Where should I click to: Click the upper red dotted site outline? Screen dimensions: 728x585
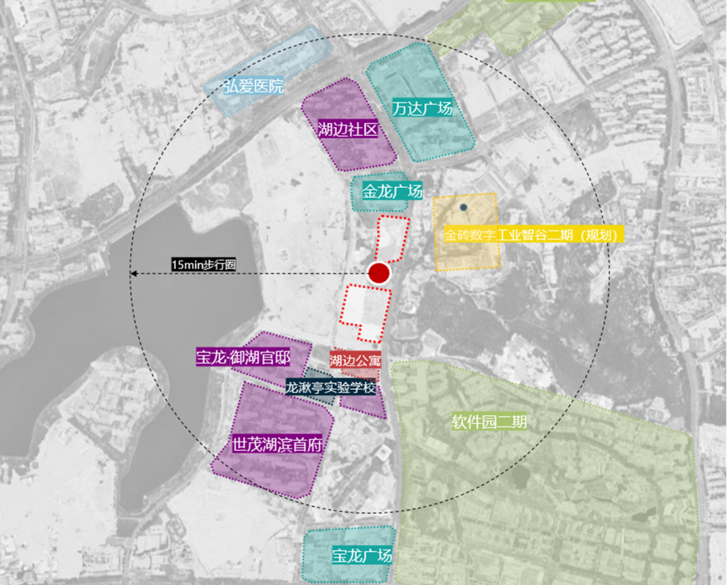click(x=392, y=237)
